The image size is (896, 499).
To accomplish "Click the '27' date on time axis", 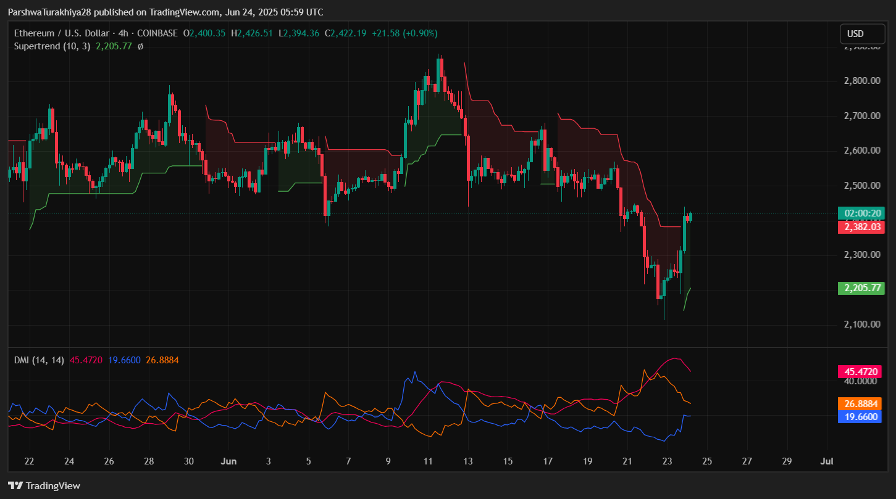I will [747, 461].
